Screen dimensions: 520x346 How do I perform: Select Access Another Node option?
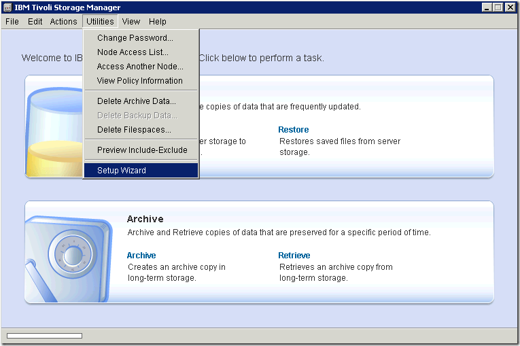click(x=140, y=67)
